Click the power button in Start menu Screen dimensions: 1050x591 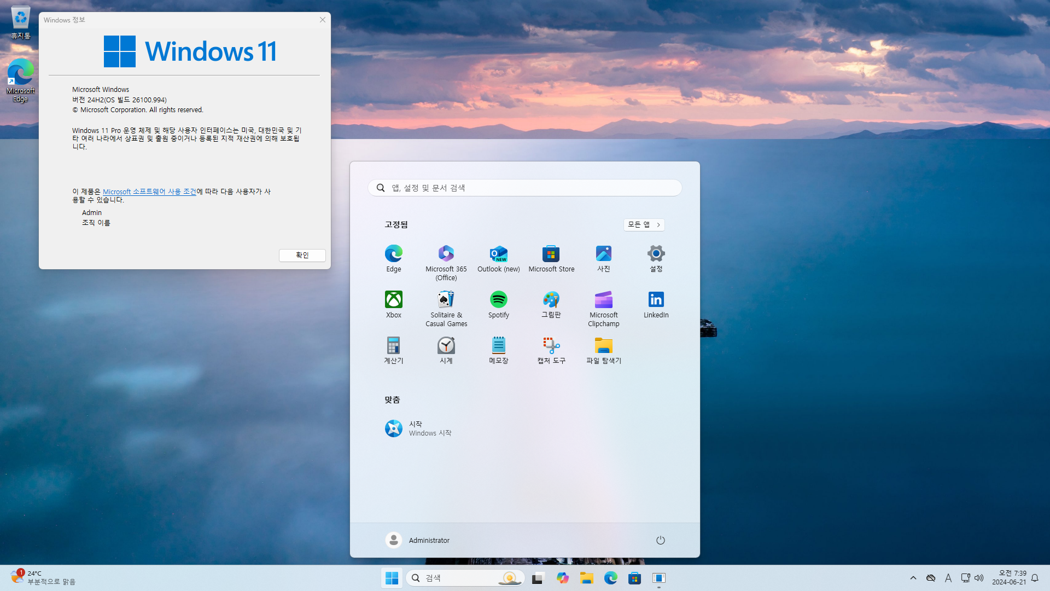pyautogui.click(x=660, y=540)
